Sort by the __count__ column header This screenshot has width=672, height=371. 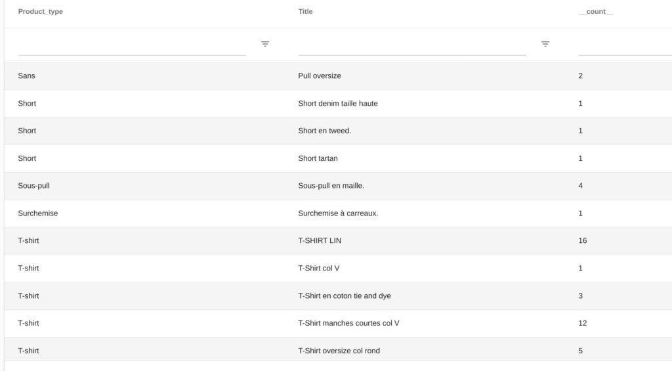coord(596,12)
